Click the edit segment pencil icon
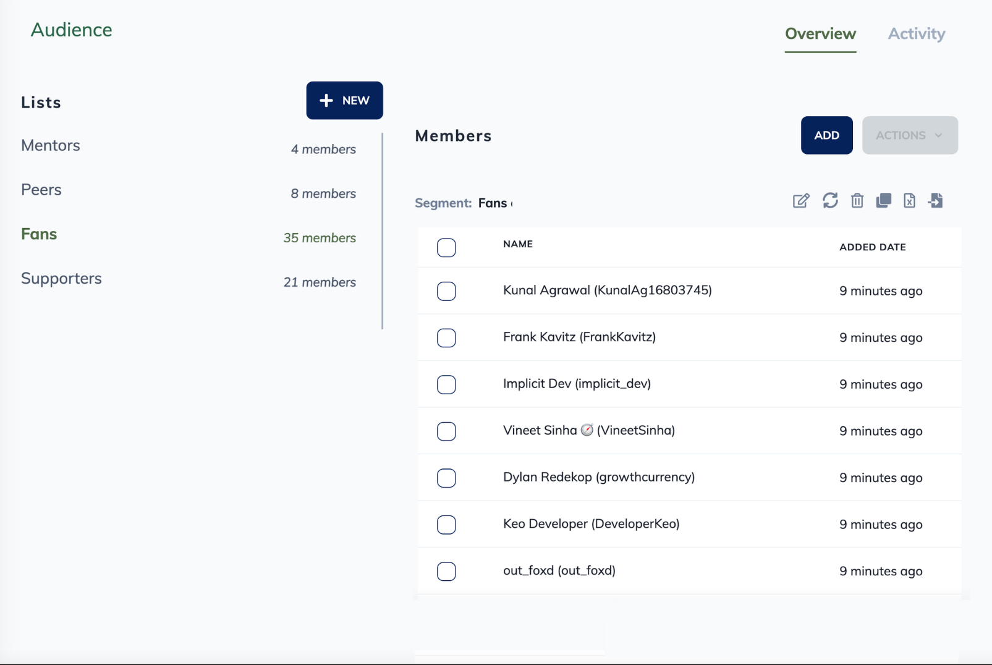 [801, 201]
